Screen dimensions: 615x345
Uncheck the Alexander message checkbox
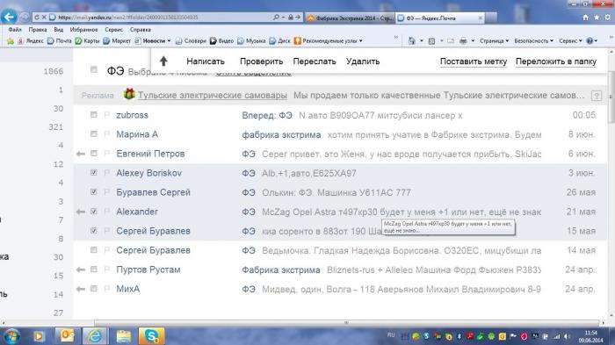click(x=93, y=212)
